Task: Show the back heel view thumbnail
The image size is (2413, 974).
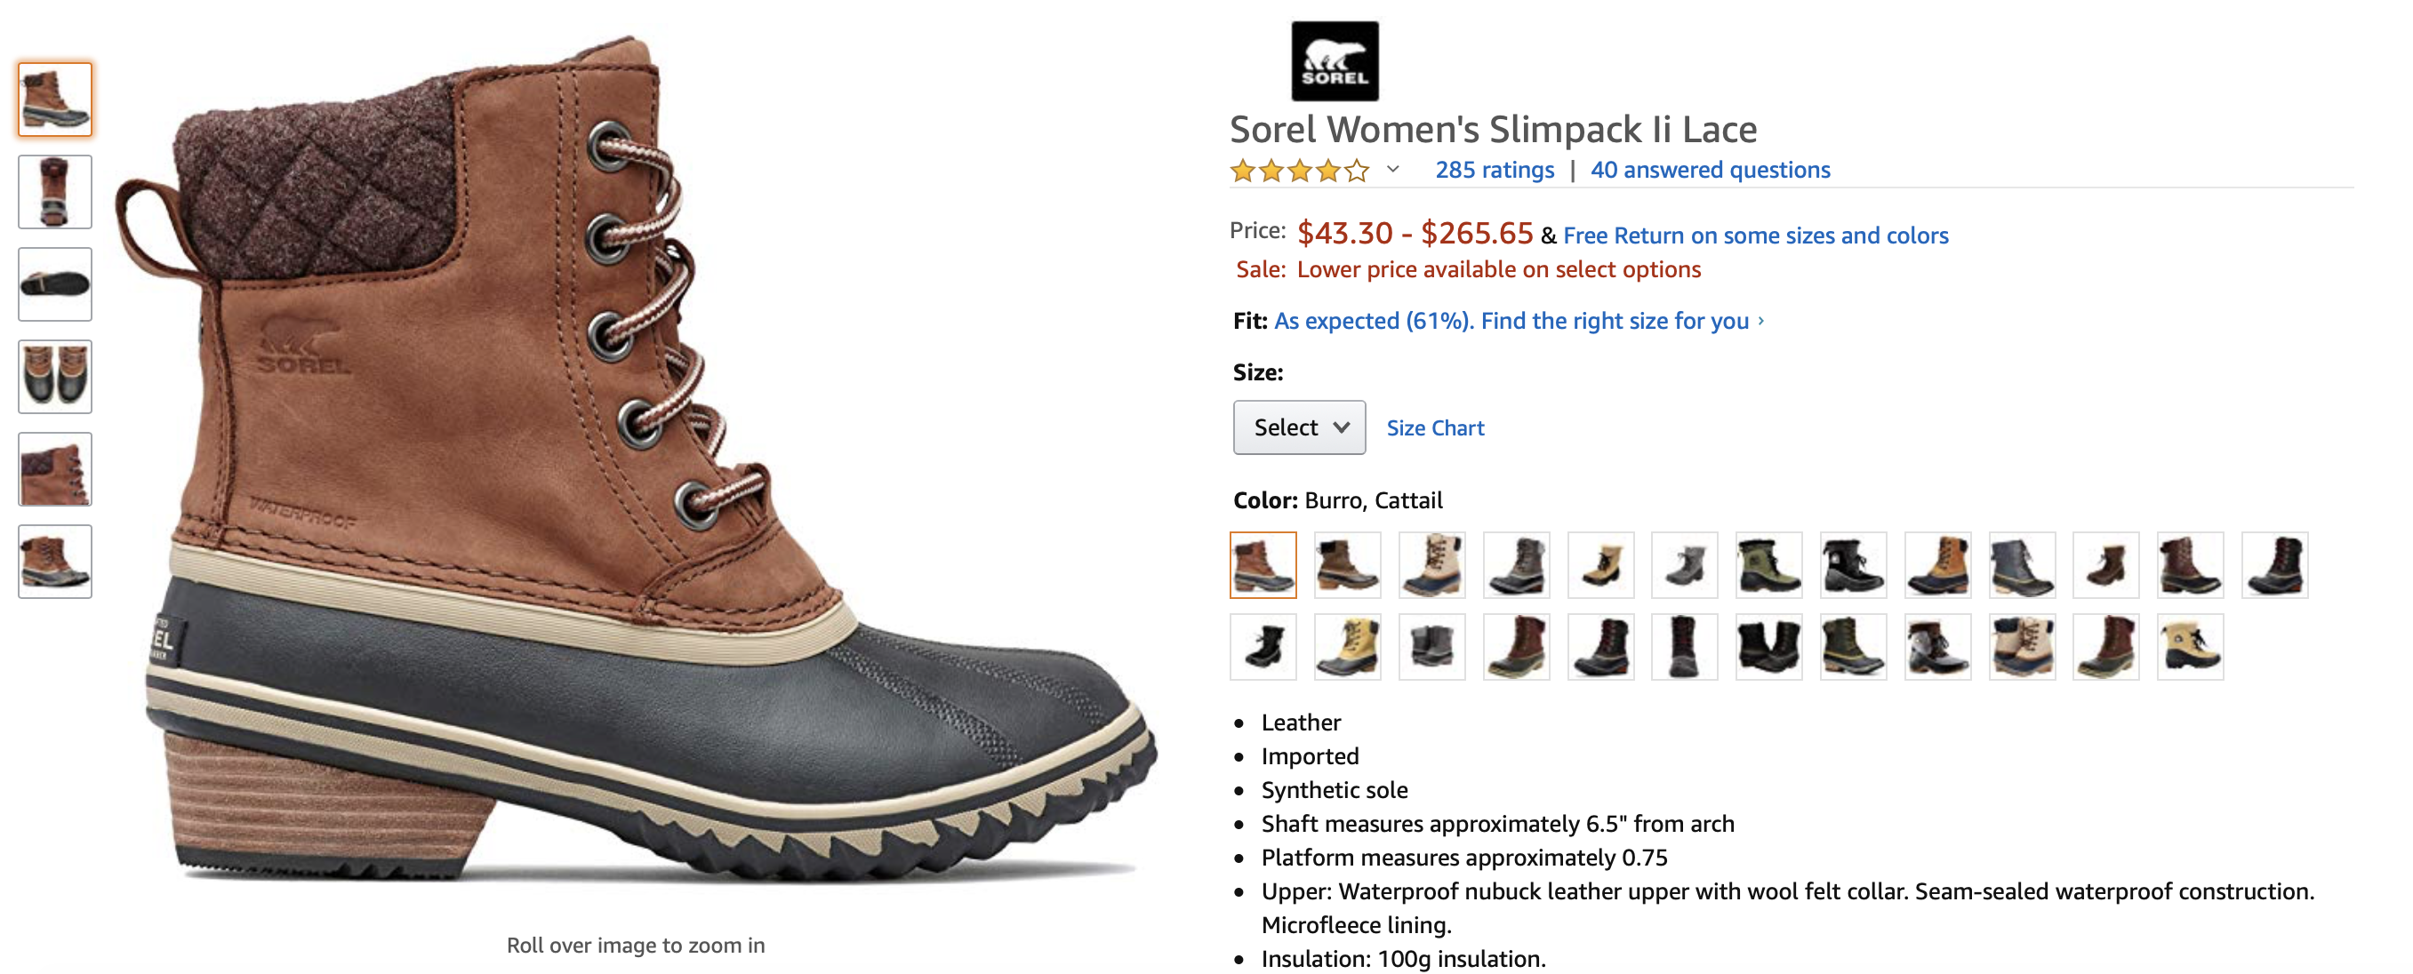Action: pyautogui.click(x=55, y=192)
